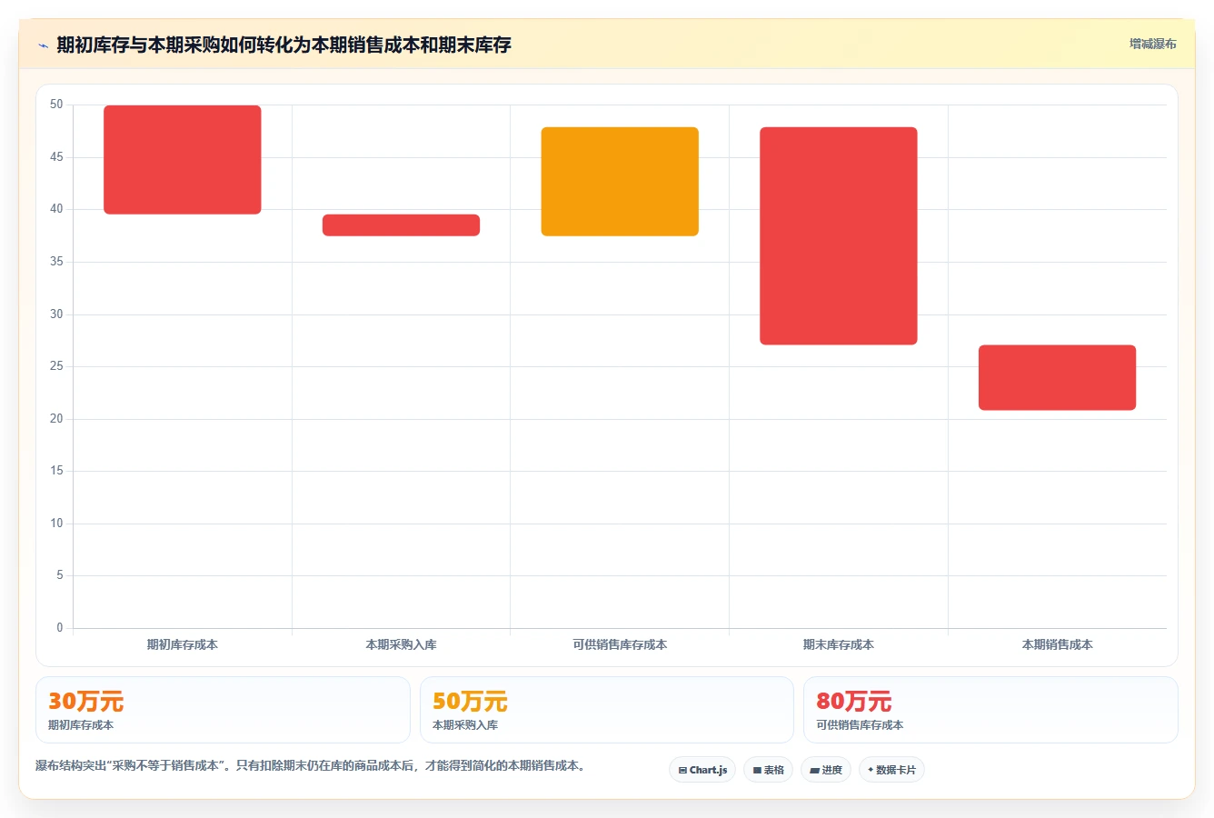Click the 期初库存成本 red bar in chart
This screenshot has height=818, width=1214.
[x=183, y=160]
